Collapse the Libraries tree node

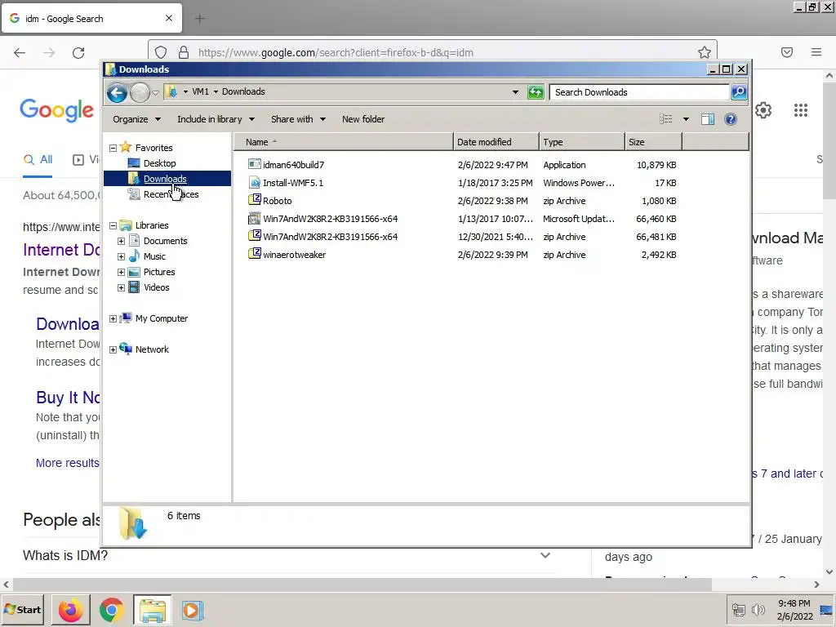[x=113, y=225]
